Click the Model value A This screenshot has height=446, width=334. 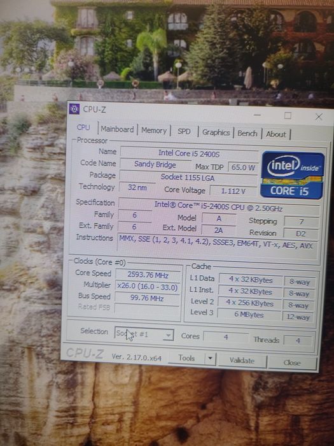click(x=219, y=219)
